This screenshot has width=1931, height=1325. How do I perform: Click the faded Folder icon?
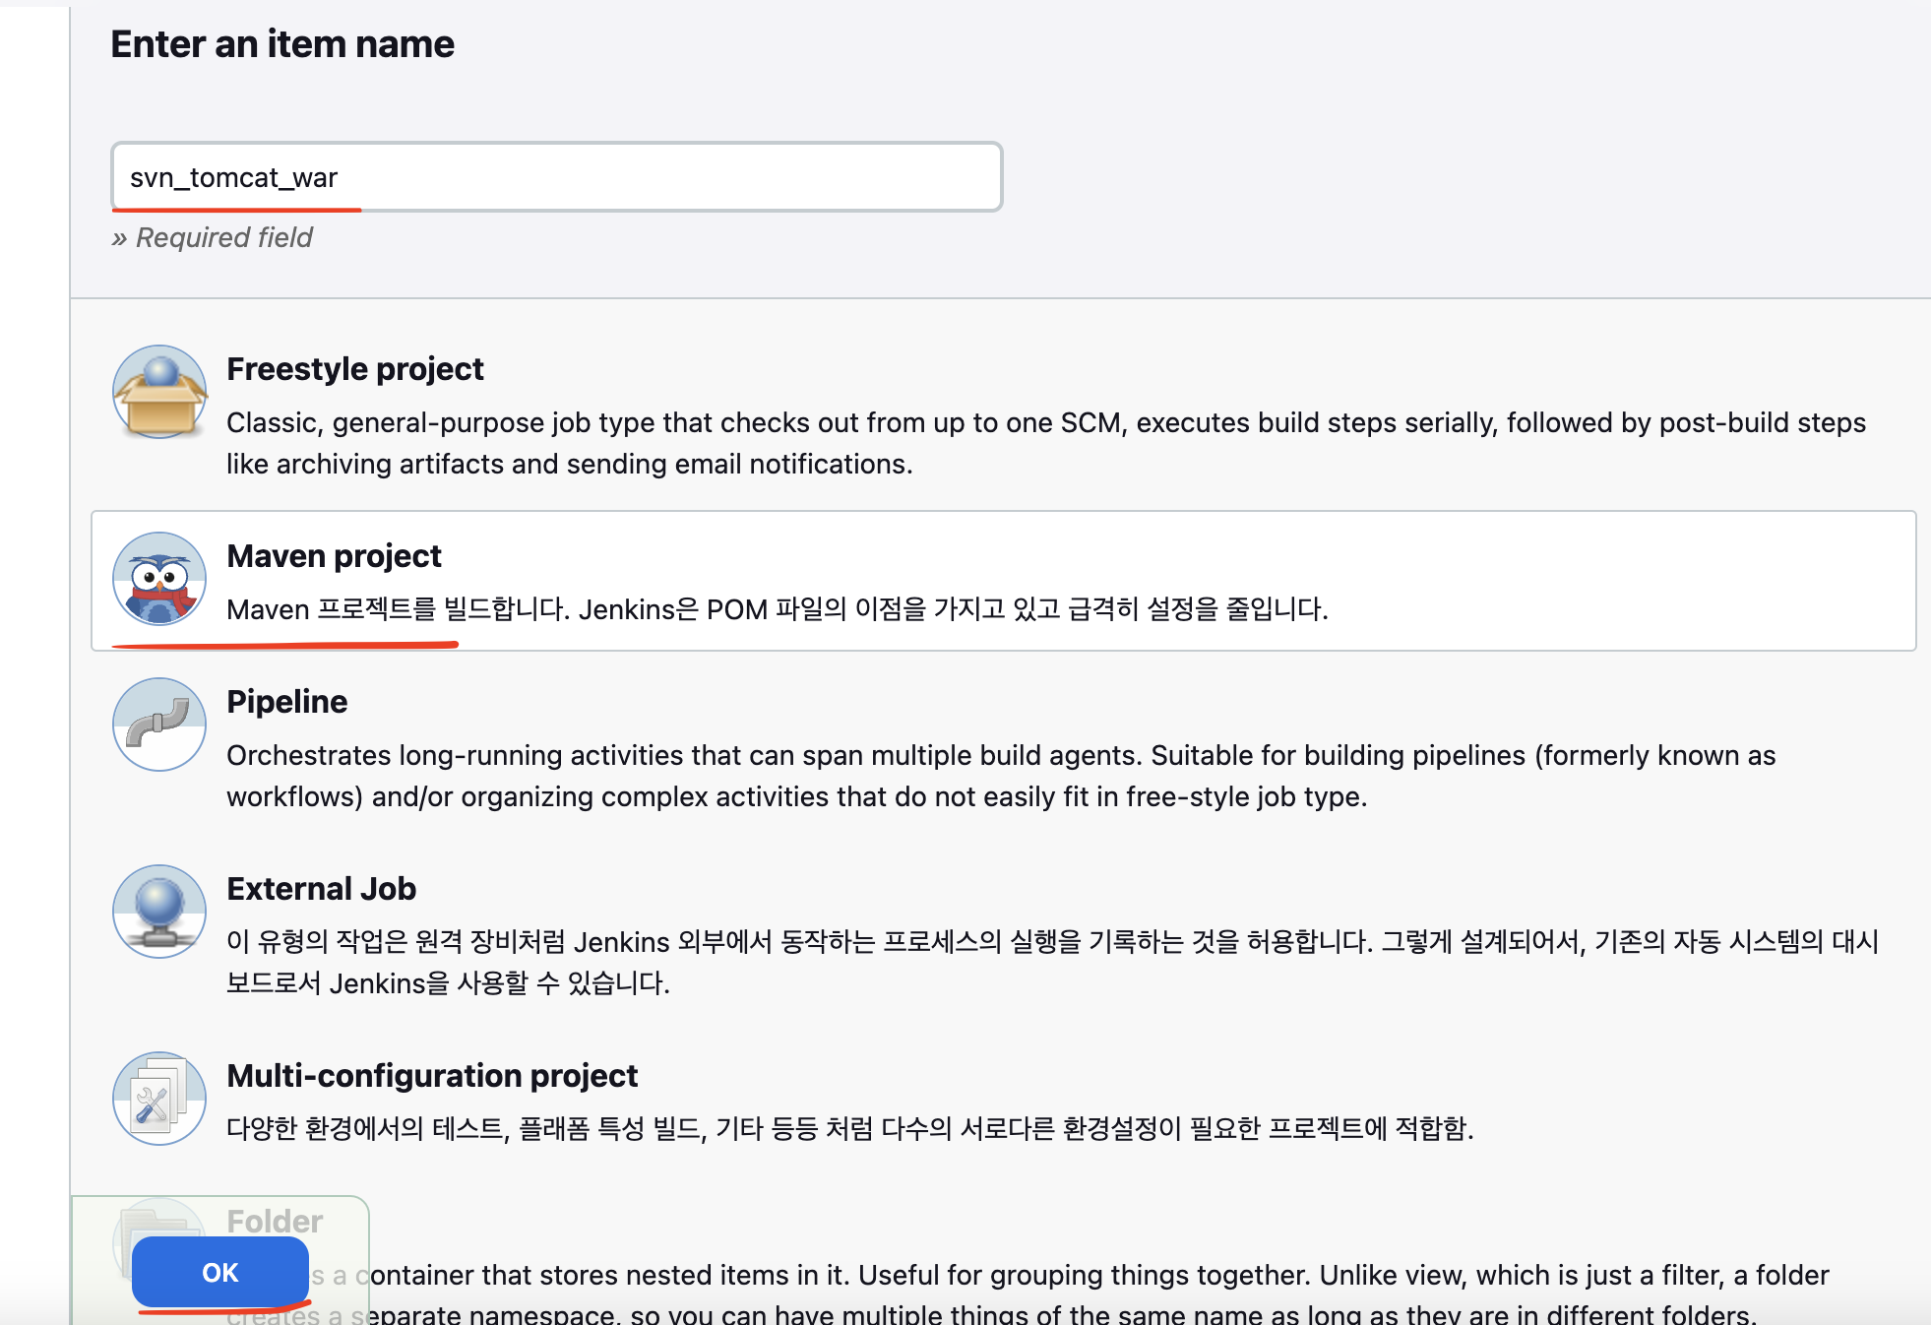pyautogui.click(x=157, y=1219)
